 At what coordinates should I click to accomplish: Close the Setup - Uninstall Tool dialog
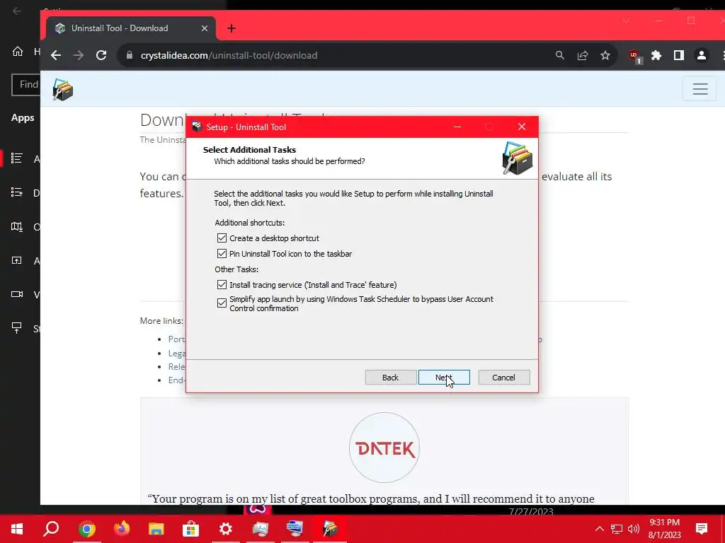coord(522,127)
